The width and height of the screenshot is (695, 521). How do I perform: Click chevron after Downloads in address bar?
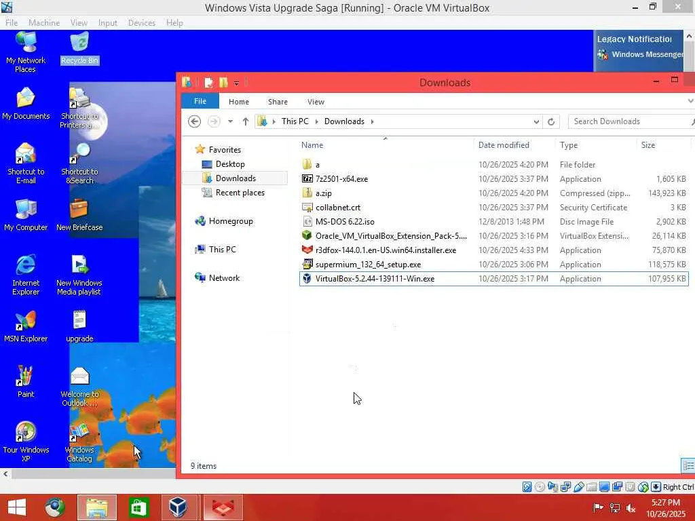point(373,121)
